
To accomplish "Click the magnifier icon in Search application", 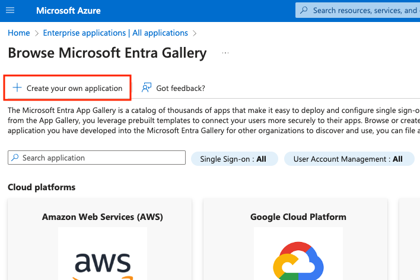I will 15,158.
